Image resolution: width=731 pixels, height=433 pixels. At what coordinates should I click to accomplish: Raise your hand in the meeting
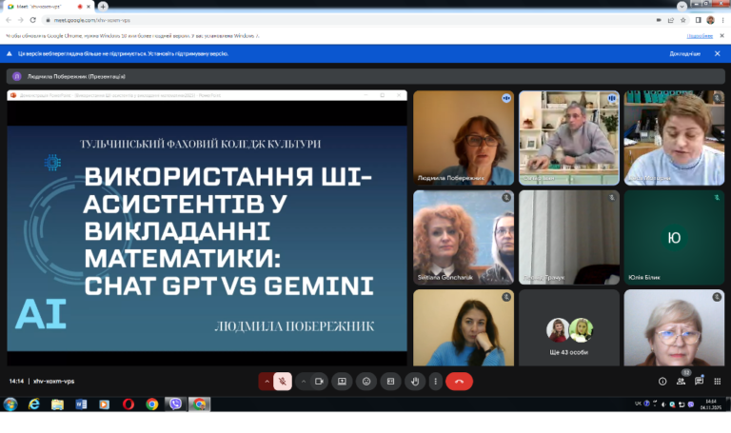coord(415,382)
